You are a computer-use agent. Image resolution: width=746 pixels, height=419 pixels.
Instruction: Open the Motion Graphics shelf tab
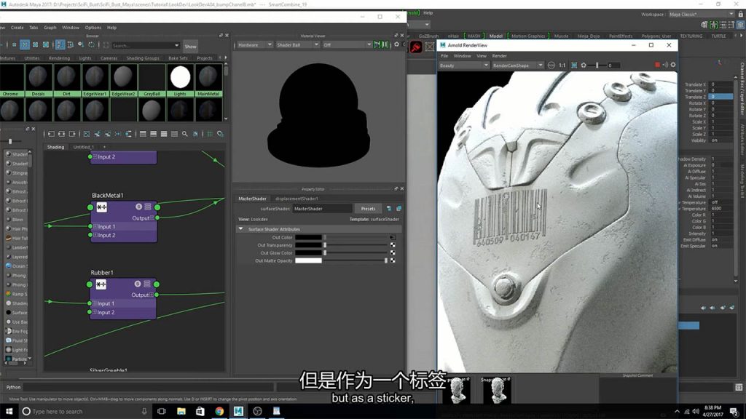pyautogui.click(x=527, y=36)
